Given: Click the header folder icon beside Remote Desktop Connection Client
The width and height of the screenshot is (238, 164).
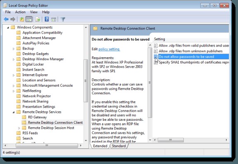Looking at the screenshot, I should [x=95, y=29].
